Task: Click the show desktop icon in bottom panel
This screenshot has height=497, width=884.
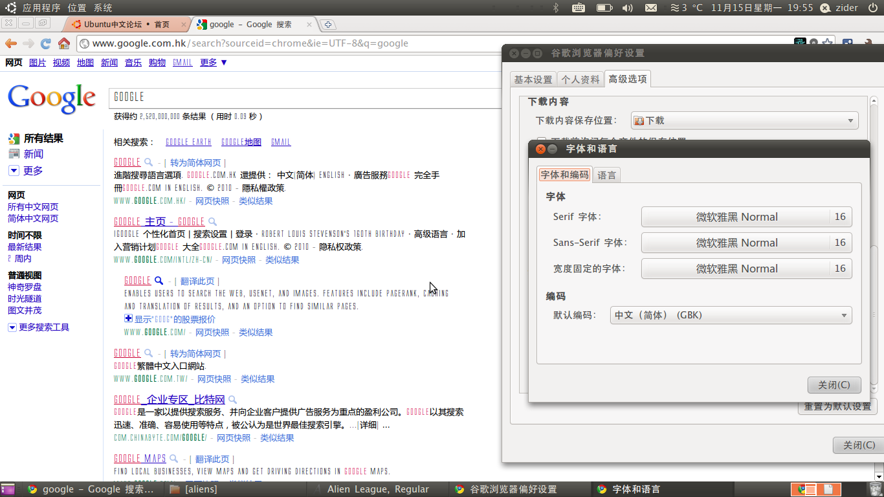Action: [7, 489]
